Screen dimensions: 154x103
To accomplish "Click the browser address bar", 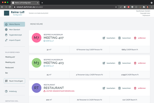I will pos(64,7).
